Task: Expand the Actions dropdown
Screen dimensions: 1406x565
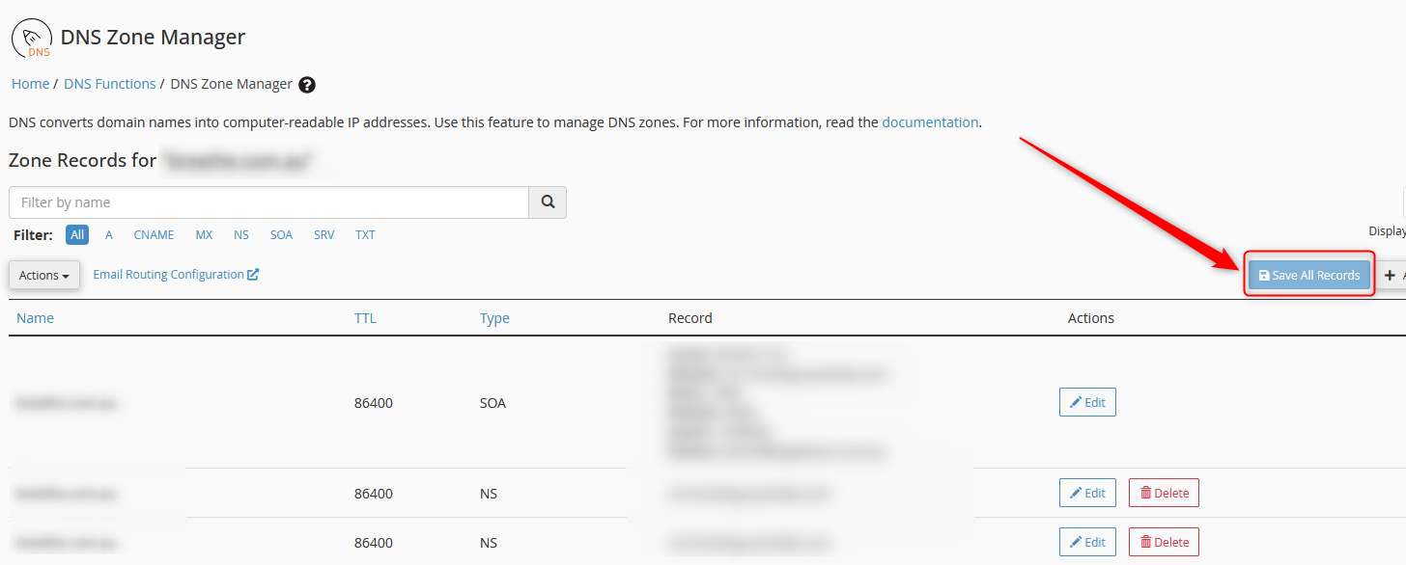Action: (44, 275)
